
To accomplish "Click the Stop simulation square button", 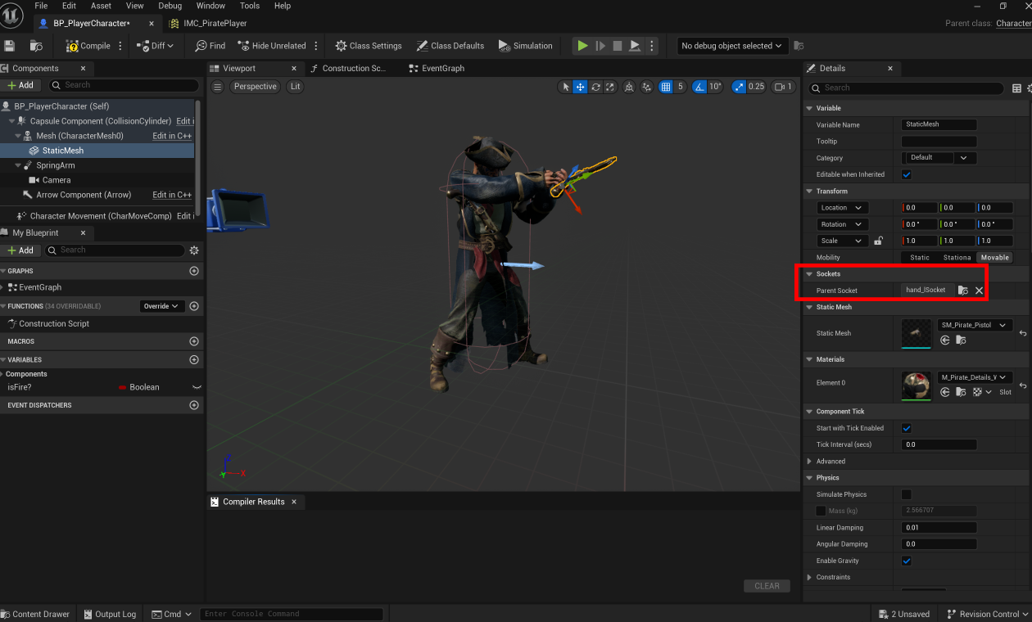I will click(618, 46).
